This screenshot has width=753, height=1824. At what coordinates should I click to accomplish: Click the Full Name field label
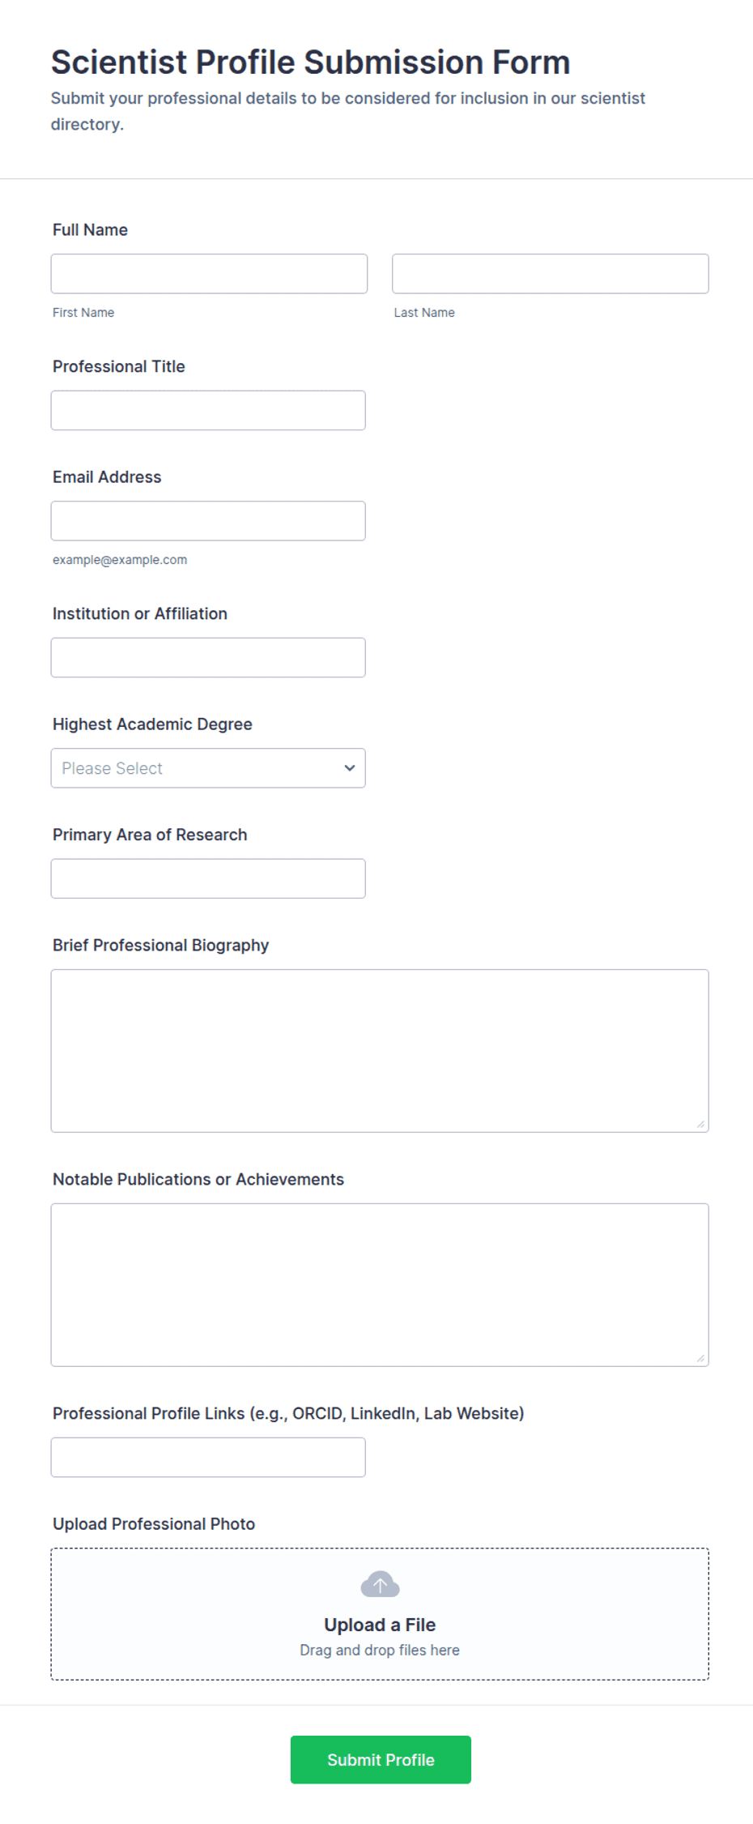[90, 230]
